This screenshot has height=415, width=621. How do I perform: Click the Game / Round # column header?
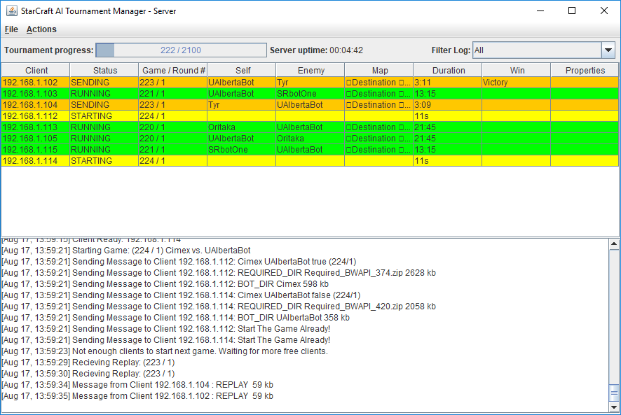coord(173,71)
